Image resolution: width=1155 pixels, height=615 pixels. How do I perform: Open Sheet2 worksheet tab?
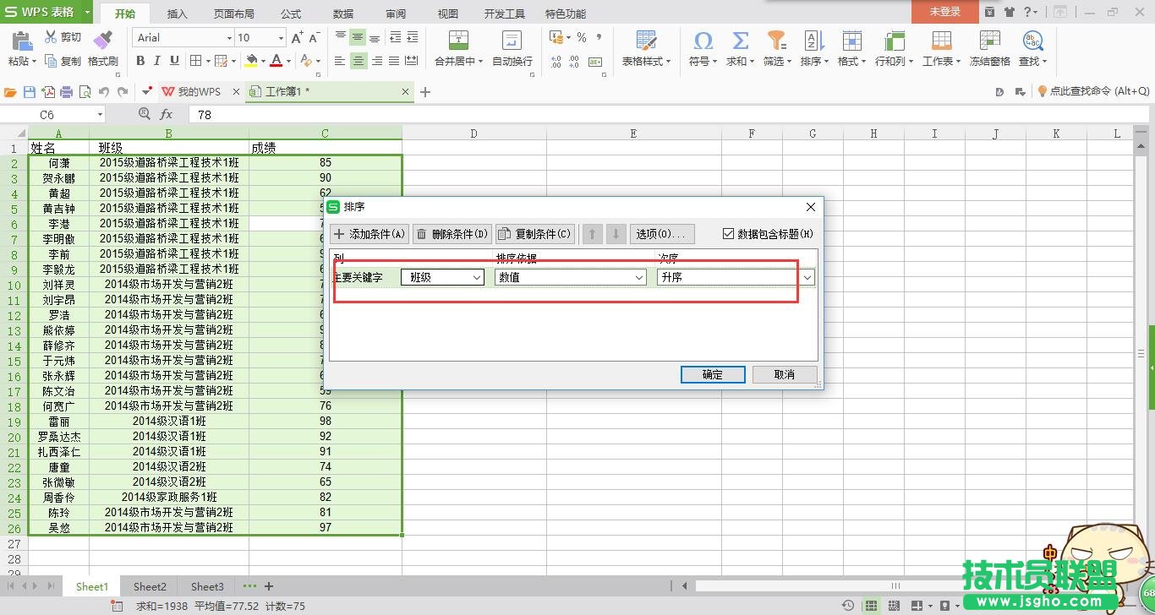150,586
